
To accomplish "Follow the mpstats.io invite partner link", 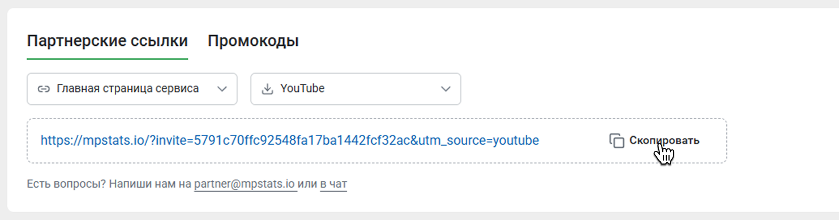I will click(289, 140).
